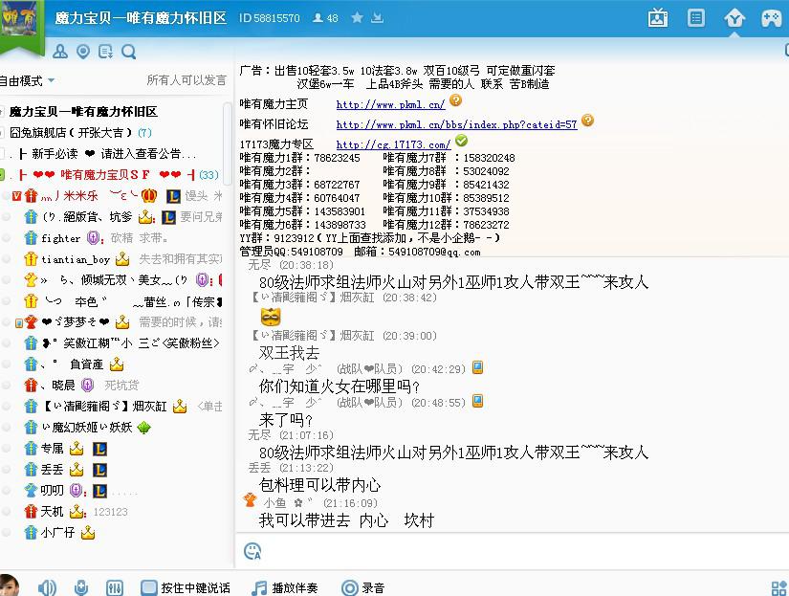Image resolution: width=789 pixels, height=596 pixels.
Task: Select user fighter in member list
Action: (60, 237)
